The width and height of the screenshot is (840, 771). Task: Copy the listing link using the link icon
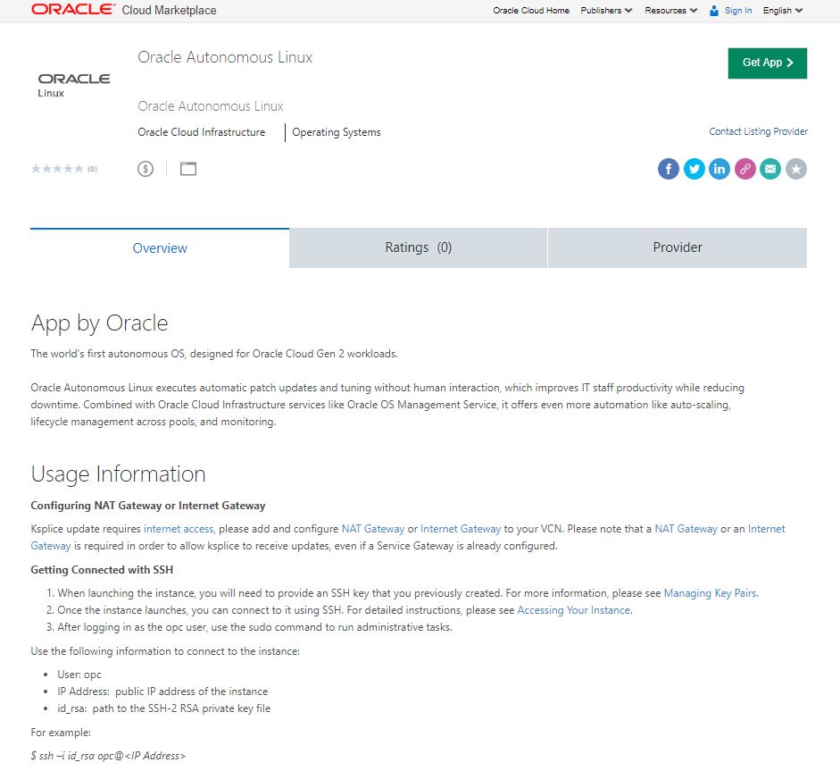pos(744,168)
